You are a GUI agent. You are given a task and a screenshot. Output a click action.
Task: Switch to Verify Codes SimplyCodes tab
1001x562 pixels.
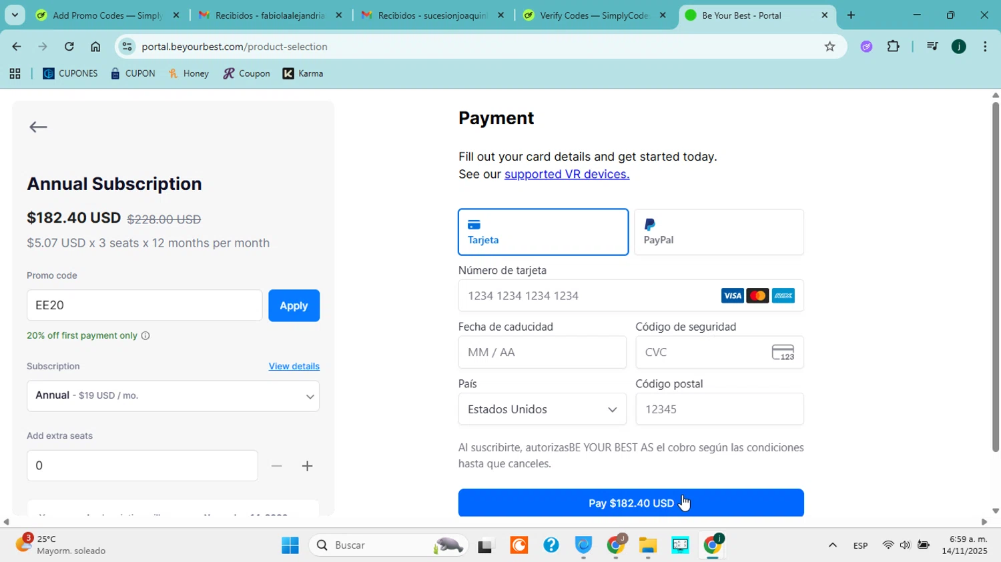pyautogui.click(x=594, y=15)
